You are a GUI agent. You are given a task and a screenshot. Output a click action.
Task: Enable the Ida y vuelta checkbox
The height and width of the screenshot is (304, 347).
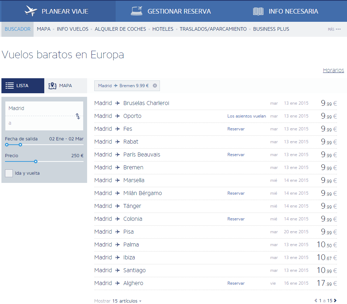click(x=9, y=173)
